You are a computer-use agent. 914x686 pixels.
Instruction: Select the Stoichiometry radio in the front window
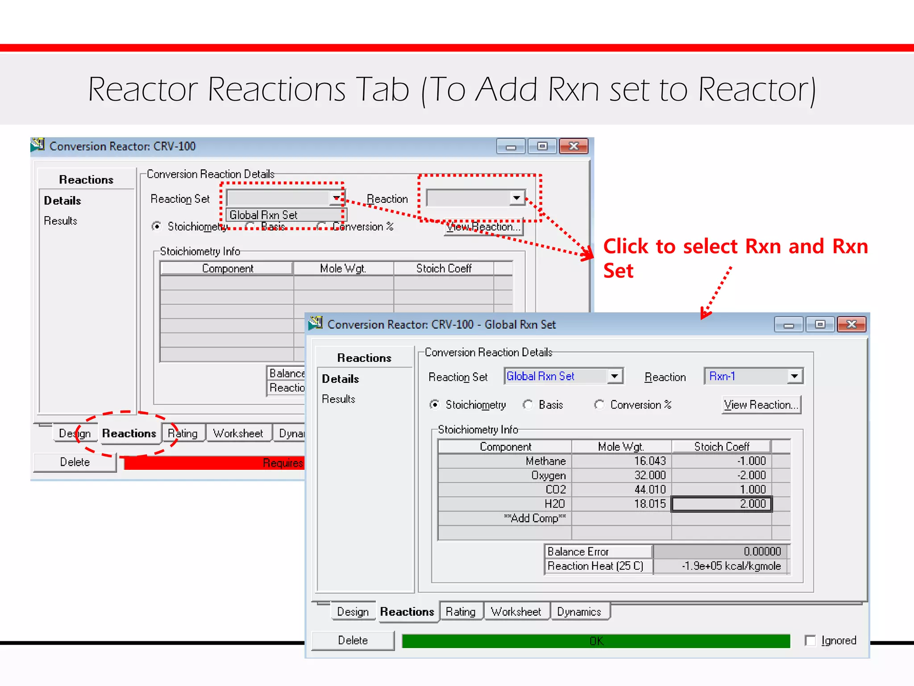(434, 405)
